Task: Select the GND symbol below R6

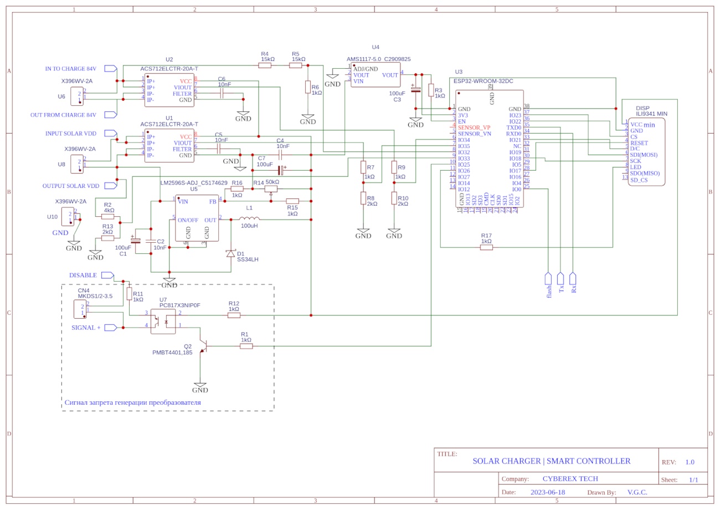Action: [x=308, y=118]
